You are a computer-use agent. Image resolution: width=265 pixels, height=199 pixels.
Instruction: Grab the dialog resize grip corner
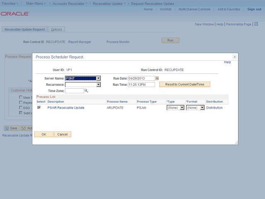click(x=236, y=143)
